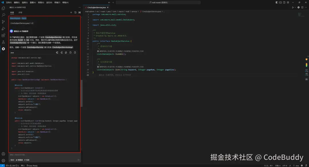This screenshot has height=167, width=309.
Task: Open CmsSubjectService.java breadcrumb segment
Action: [x=152, y=12]
